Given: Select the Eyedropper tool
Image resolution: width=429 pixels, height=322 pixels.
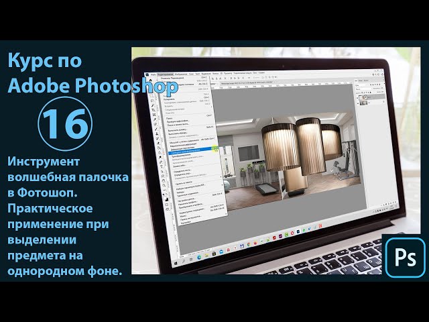Looking at the screenshot, I should click(x=155, y=119).
